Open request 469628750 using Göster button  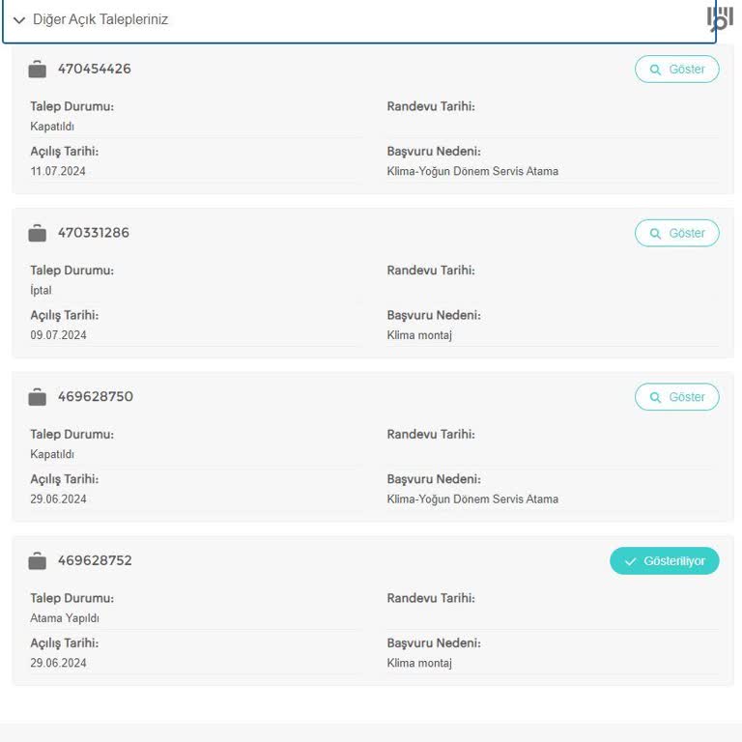tap(676, 397)
